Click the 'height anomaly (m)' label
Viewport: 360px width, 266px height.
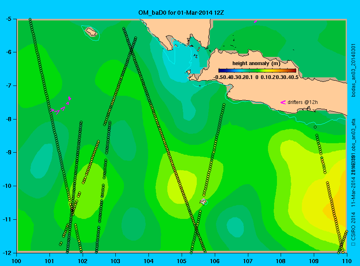click(256, 63)
